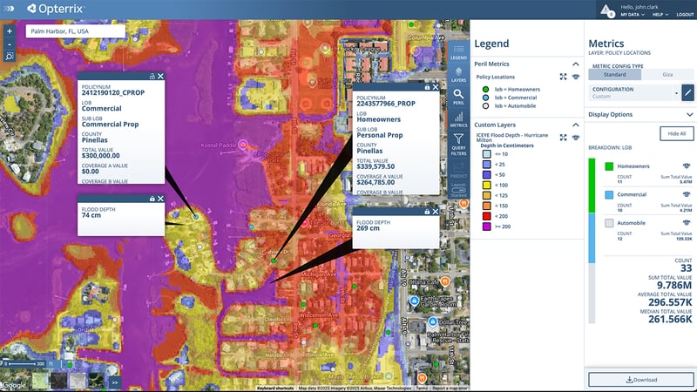Viewport: 697px width, 392px height.
Task: Collapse the Peril Metrics legend section
Action: [x=575, y=64]
